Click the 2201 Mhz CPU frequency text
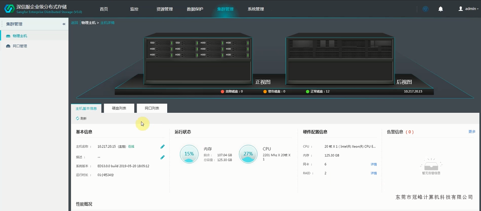Image resolution: width=481 pixels, height=211 pixels. pos(276,157)
